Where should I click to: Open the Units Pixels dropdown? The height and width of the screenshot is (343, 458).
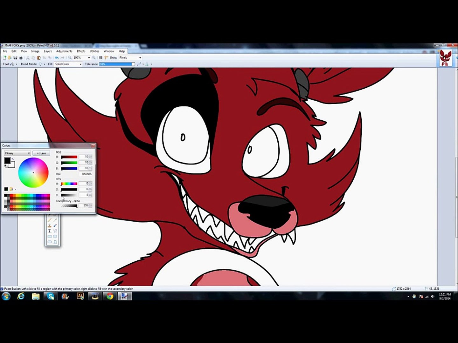pyautogui.click(x=130, y=58)
